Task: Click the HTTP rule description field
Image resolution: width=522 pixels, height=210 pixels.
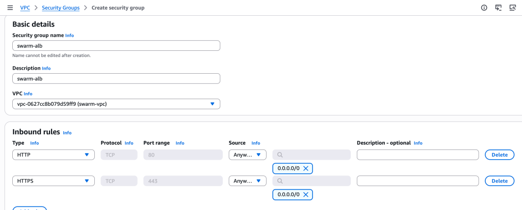Action: (x=417, y=155)
